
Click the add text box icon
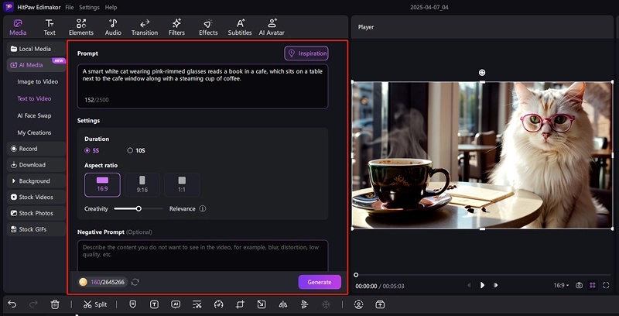154,304
